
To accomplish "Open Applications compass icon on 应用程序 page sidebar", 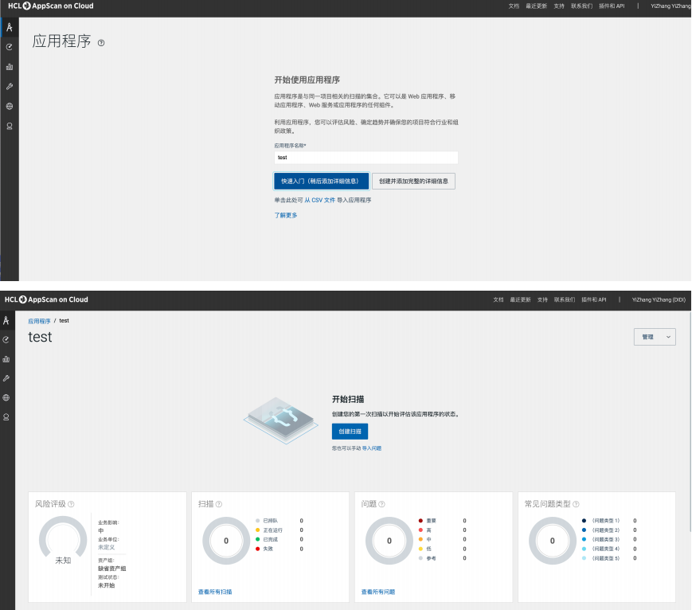I will coord(10,27).
